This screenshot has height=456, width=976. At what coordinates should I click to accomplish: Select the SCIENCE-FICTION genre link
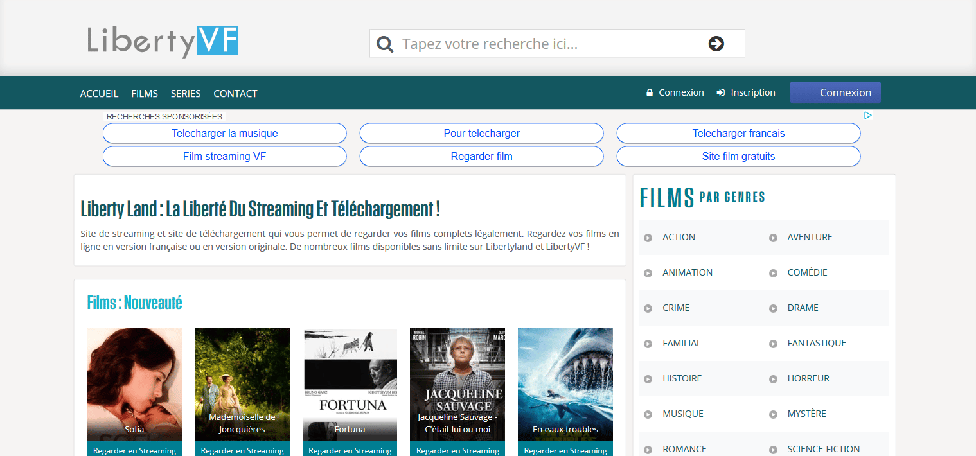(823, 449)
